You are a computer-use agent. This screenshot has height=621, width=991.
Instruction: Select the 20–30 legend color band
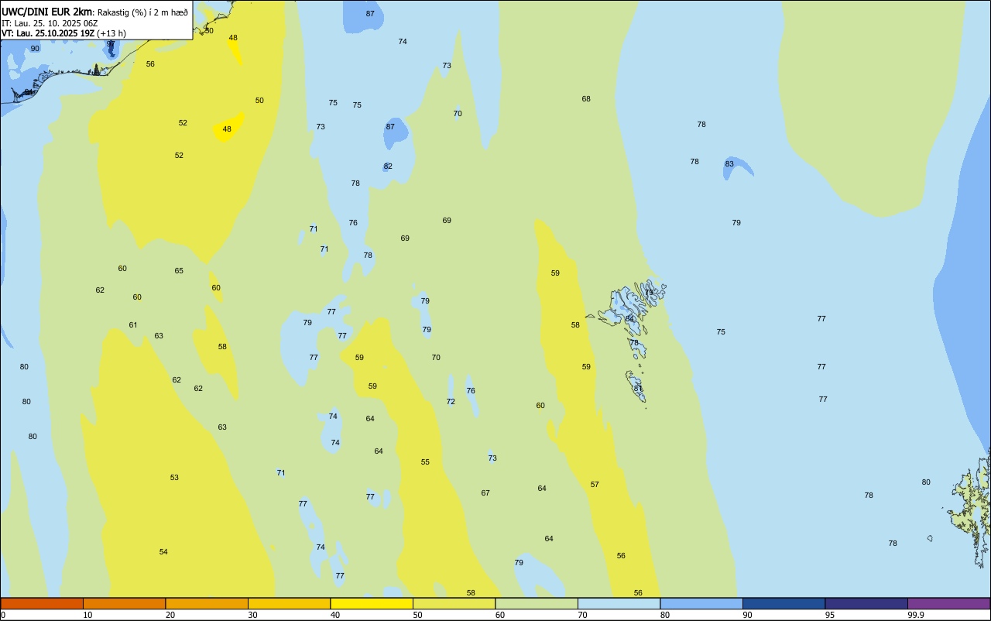pos(207,603)
